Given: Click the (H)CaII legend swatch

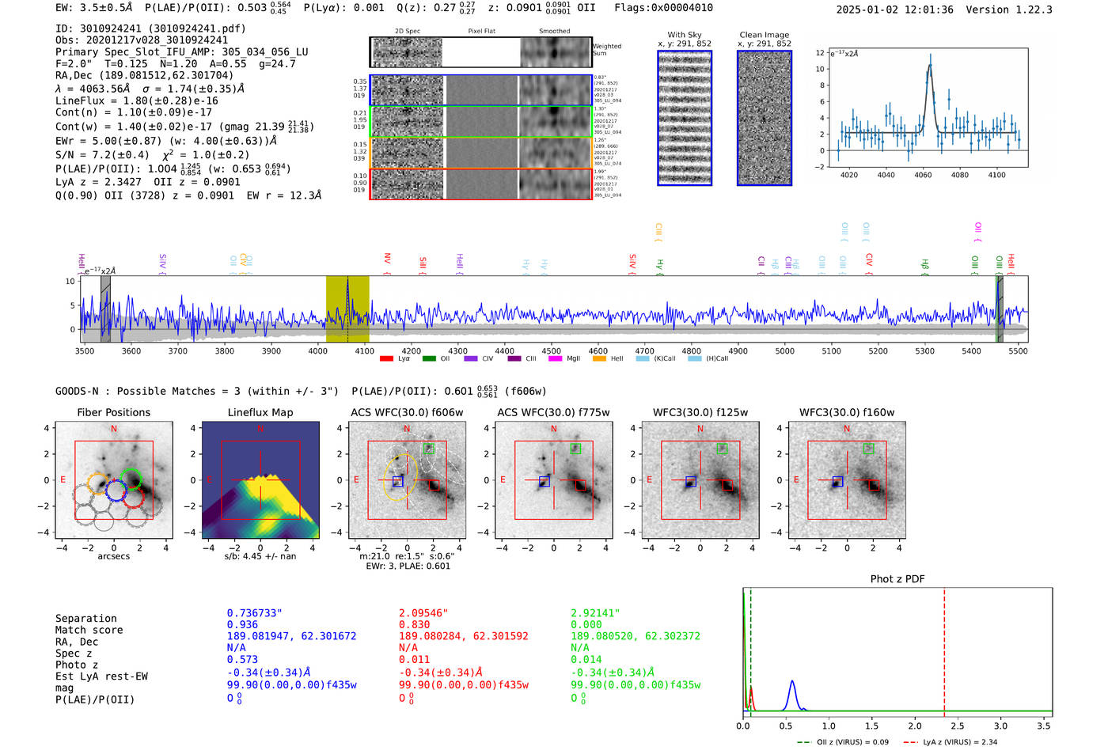Looking at the screenshot, I should pyautogui.click(x=695, y=358).
